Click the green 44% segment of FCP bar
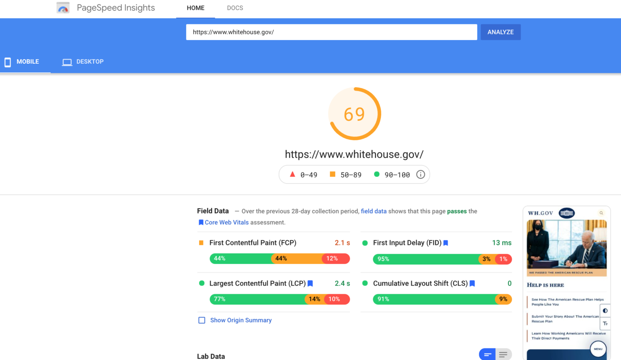The image size is (621, 360). (241, 259)
